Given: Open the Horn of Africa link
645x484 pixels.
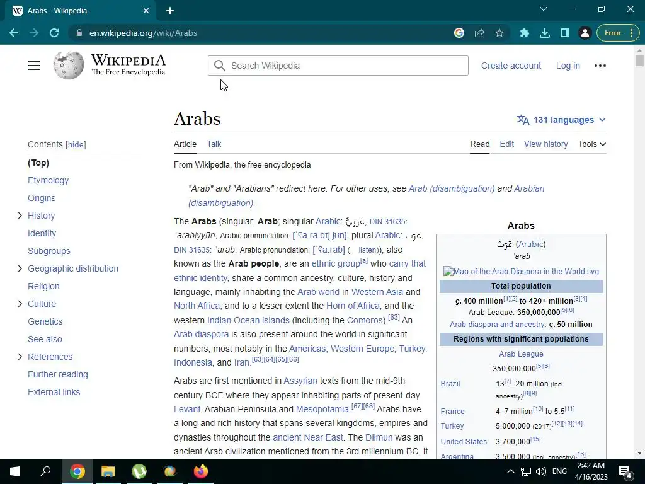Looking at the screenshot, I should (353, 306).
